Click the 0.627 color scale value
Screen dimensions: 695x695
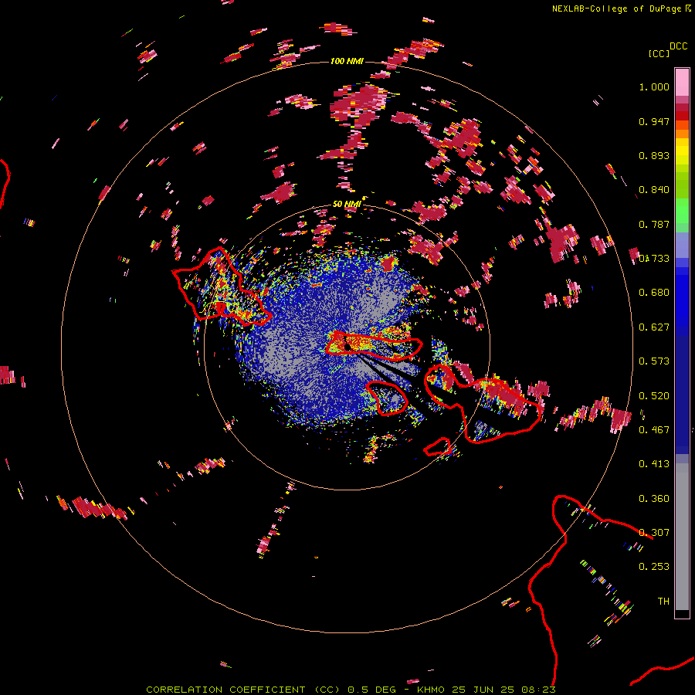pos(654,327)
